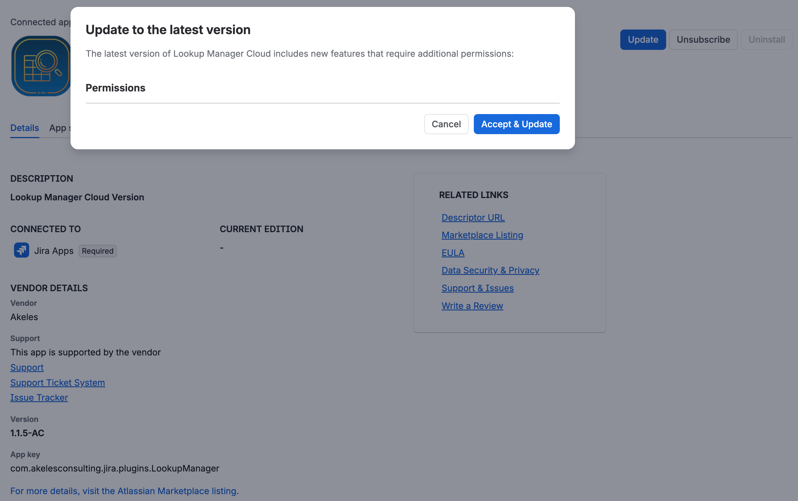The height and width of the screenshot is (501, 798).
Task: Visit the Atlassian Marketplace listing link
Action: point(124,491)
